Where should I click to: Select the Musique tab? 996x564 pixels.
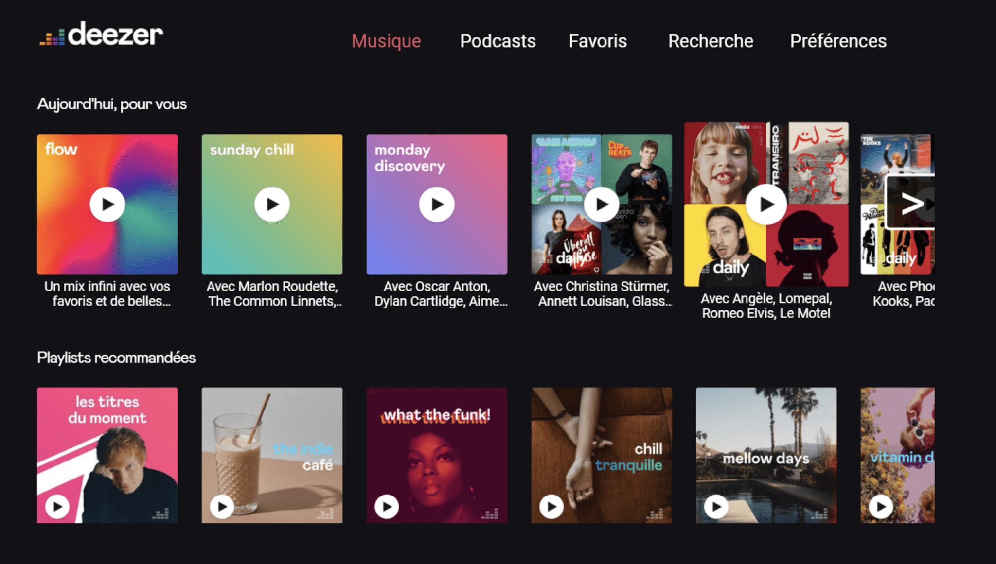(x=387, y=41)
